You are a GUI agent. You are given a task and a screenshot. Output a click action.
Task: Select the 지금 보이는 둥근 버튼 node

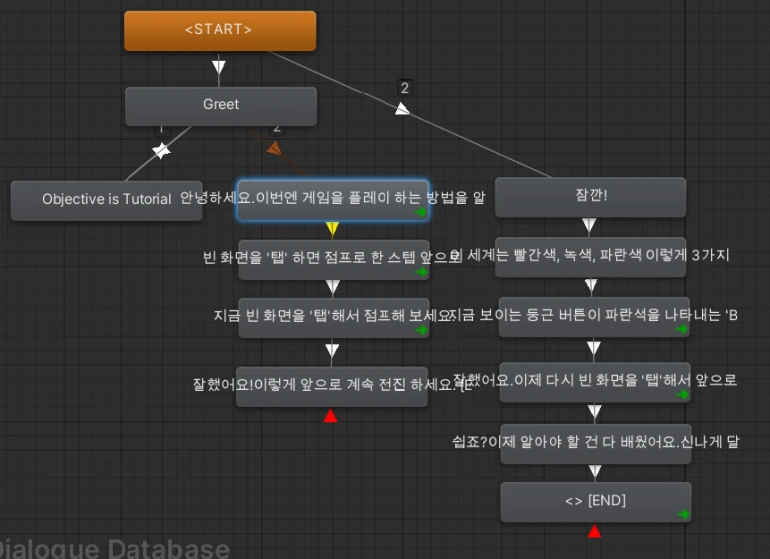[595, 317]
